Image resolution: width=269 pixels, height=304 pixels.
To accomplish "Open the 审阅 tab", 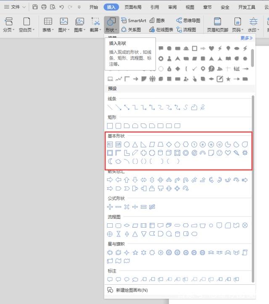I will pyautogui.click(x=172, y=7).
